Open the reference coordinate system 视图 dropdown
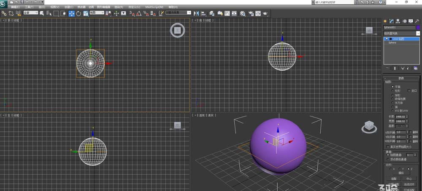This screenshot has height=191, width=422. (97, 13)
